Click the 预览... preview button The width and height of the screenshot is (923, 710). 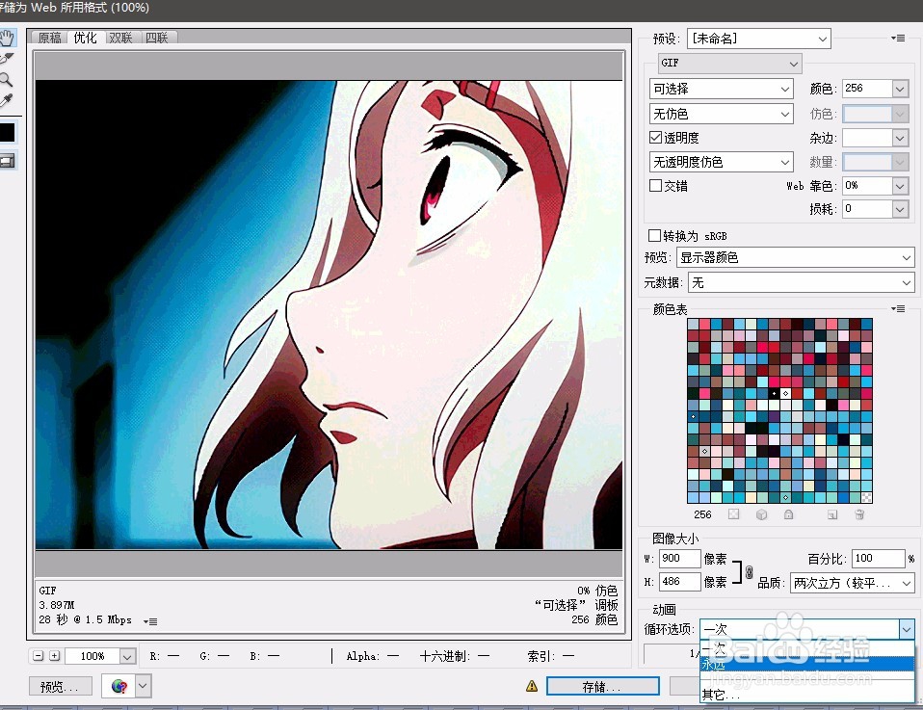[60, 686]
